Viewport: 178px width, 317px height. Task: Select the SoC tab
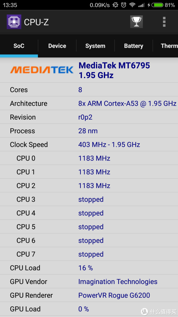point(19,46)
